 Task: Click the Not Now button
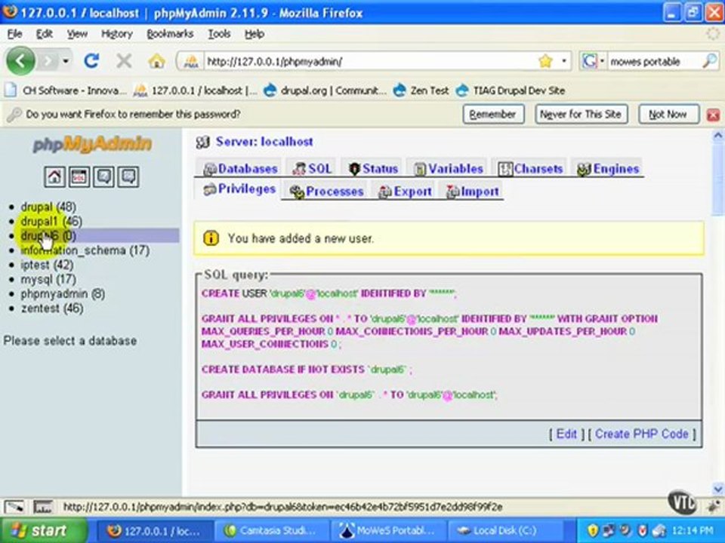pos(668,114)
